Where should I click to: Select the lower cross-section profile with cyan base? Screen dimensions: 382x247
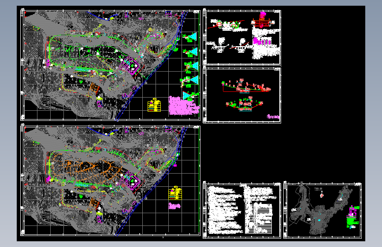click(245, 104)
